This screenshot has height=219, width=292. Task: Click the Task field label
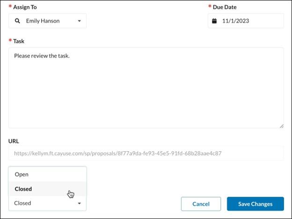(19, 41)
